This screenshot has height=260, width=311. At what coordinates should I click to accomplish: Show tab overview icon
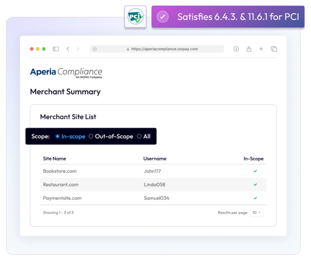[274, 49]
